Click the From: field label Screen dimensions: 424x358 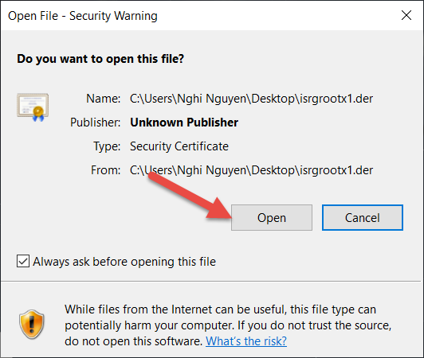(x=105, y=170)
